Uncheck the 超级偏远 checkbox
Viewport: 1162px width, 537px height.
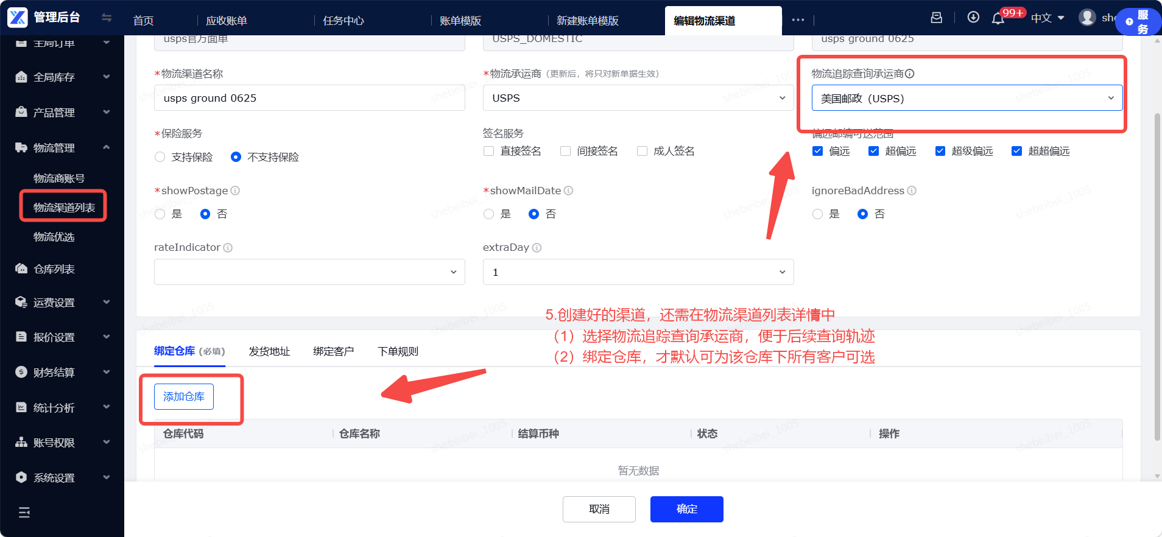pyautogui.click(x=940, y=151)
